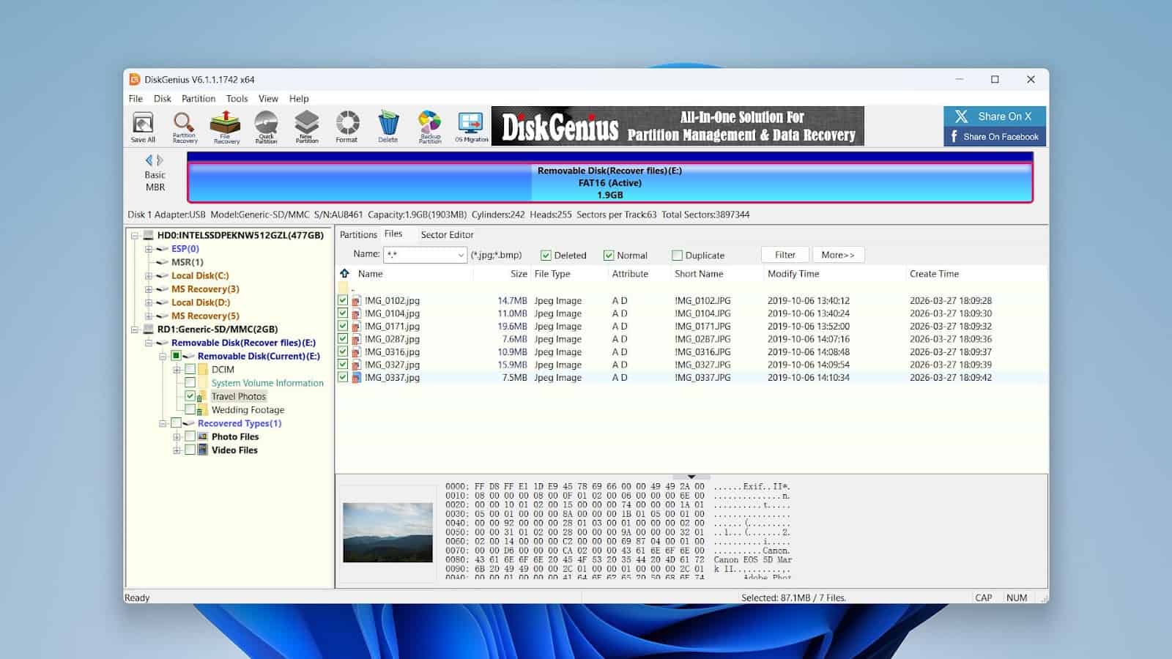Choose the Format toolbar icon
Viewport: 1172px width, 659px height.
click(347, 126)
